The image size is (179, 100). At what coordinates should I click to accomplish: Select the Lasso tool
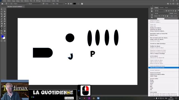tap(2, 12)
